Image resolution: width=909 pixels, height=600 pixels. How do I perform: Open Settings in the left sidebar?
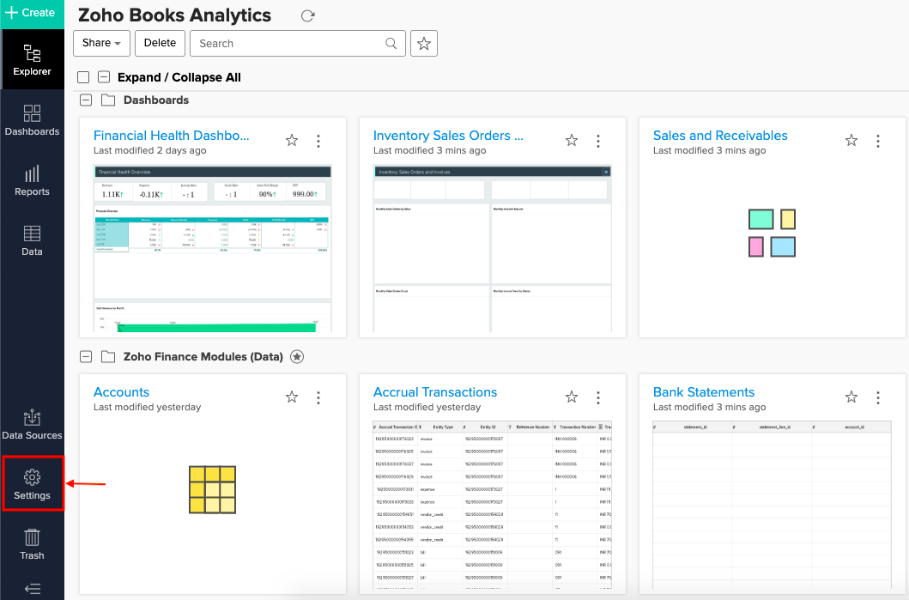32,485
